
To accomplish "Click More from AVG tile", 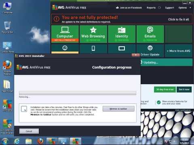I will [x=179, y=51].
